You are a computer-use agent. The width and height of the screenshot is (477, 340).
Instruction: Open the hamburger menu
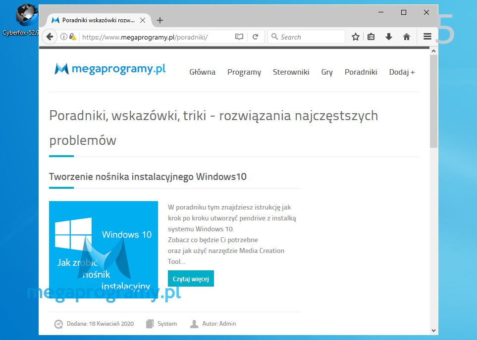[x=427, y=37]
